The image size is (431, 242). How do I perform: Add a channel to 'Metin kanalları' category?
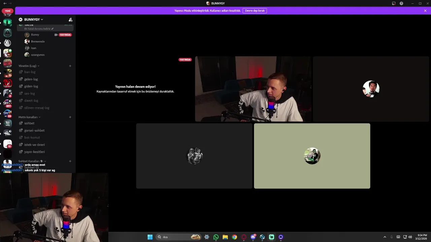click(x=70, y=117)
